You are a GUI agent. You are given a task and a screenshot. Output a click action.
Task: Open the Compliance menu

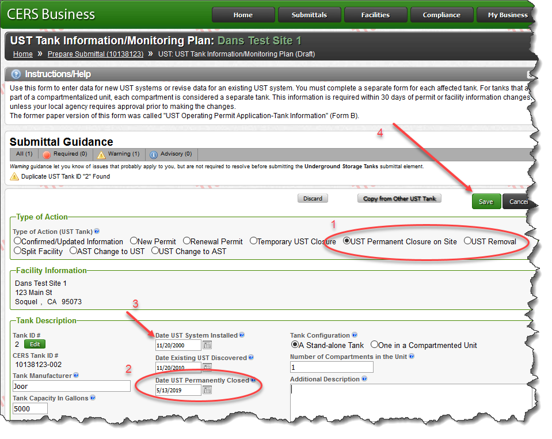click(x=441, y=15)
